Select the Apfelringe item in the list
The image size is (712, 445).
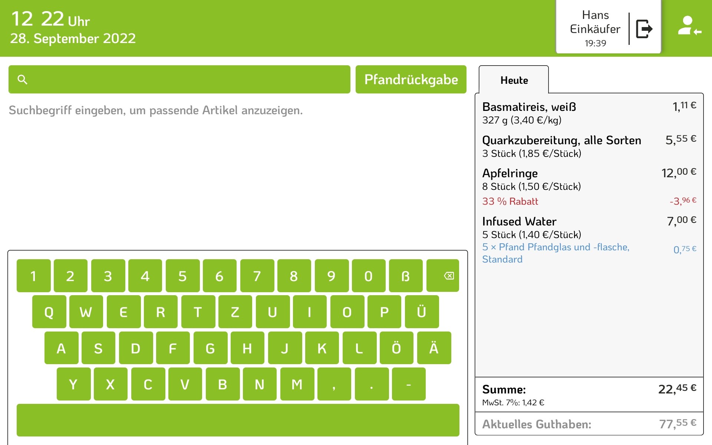589,179
